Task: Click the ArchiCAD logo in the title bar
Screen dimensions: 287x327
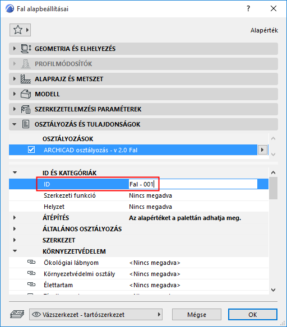Action: tap(10, 9)
